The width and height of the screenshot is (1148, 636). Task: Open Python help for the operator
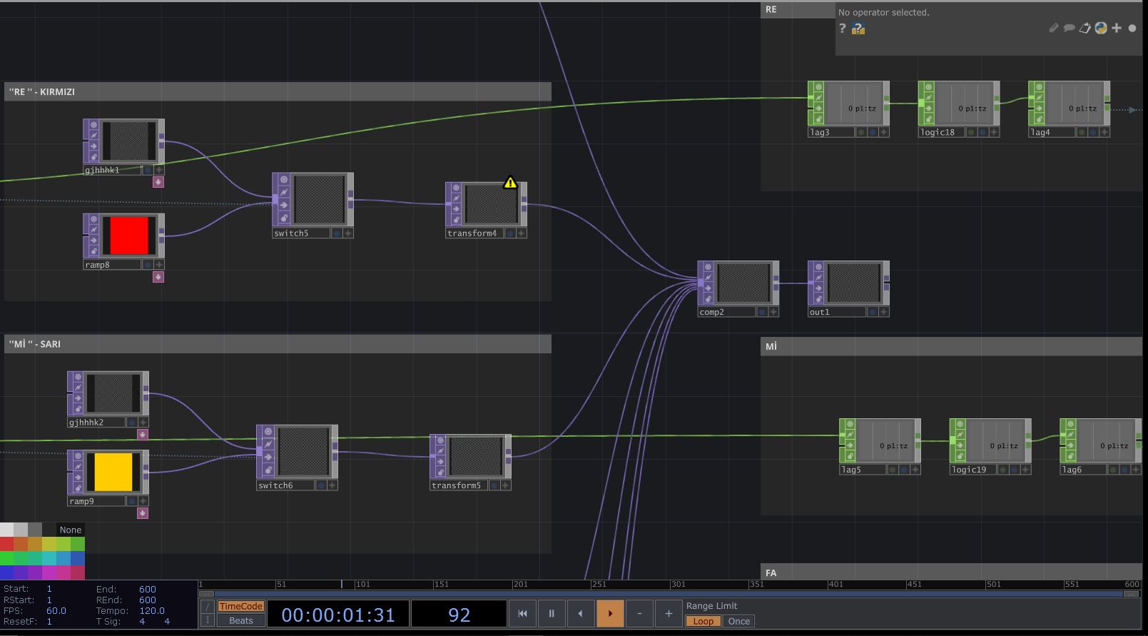click(858, 29)
